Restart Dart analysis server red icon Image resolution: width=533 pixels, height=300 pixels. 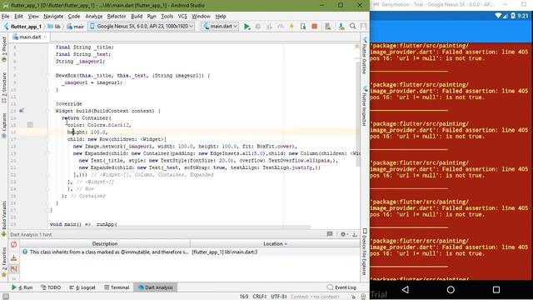[x=13, y=244]
